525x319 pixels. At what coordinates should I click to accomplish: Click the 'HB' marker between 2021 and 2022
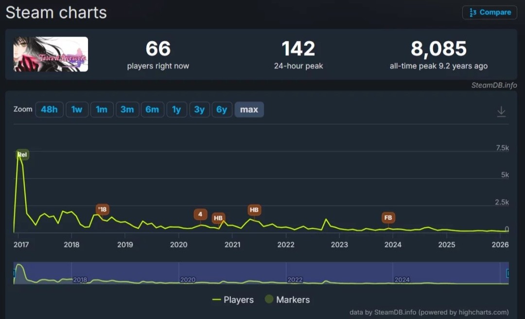[254, 210]
